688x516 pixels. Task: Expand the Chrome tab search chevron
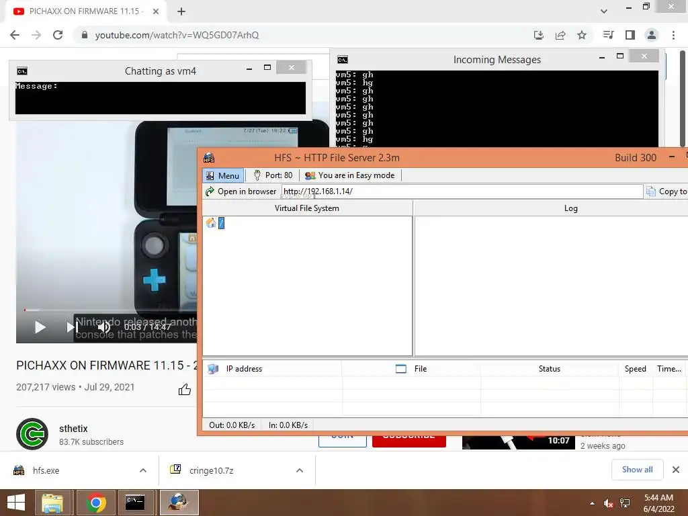[604, 11]
